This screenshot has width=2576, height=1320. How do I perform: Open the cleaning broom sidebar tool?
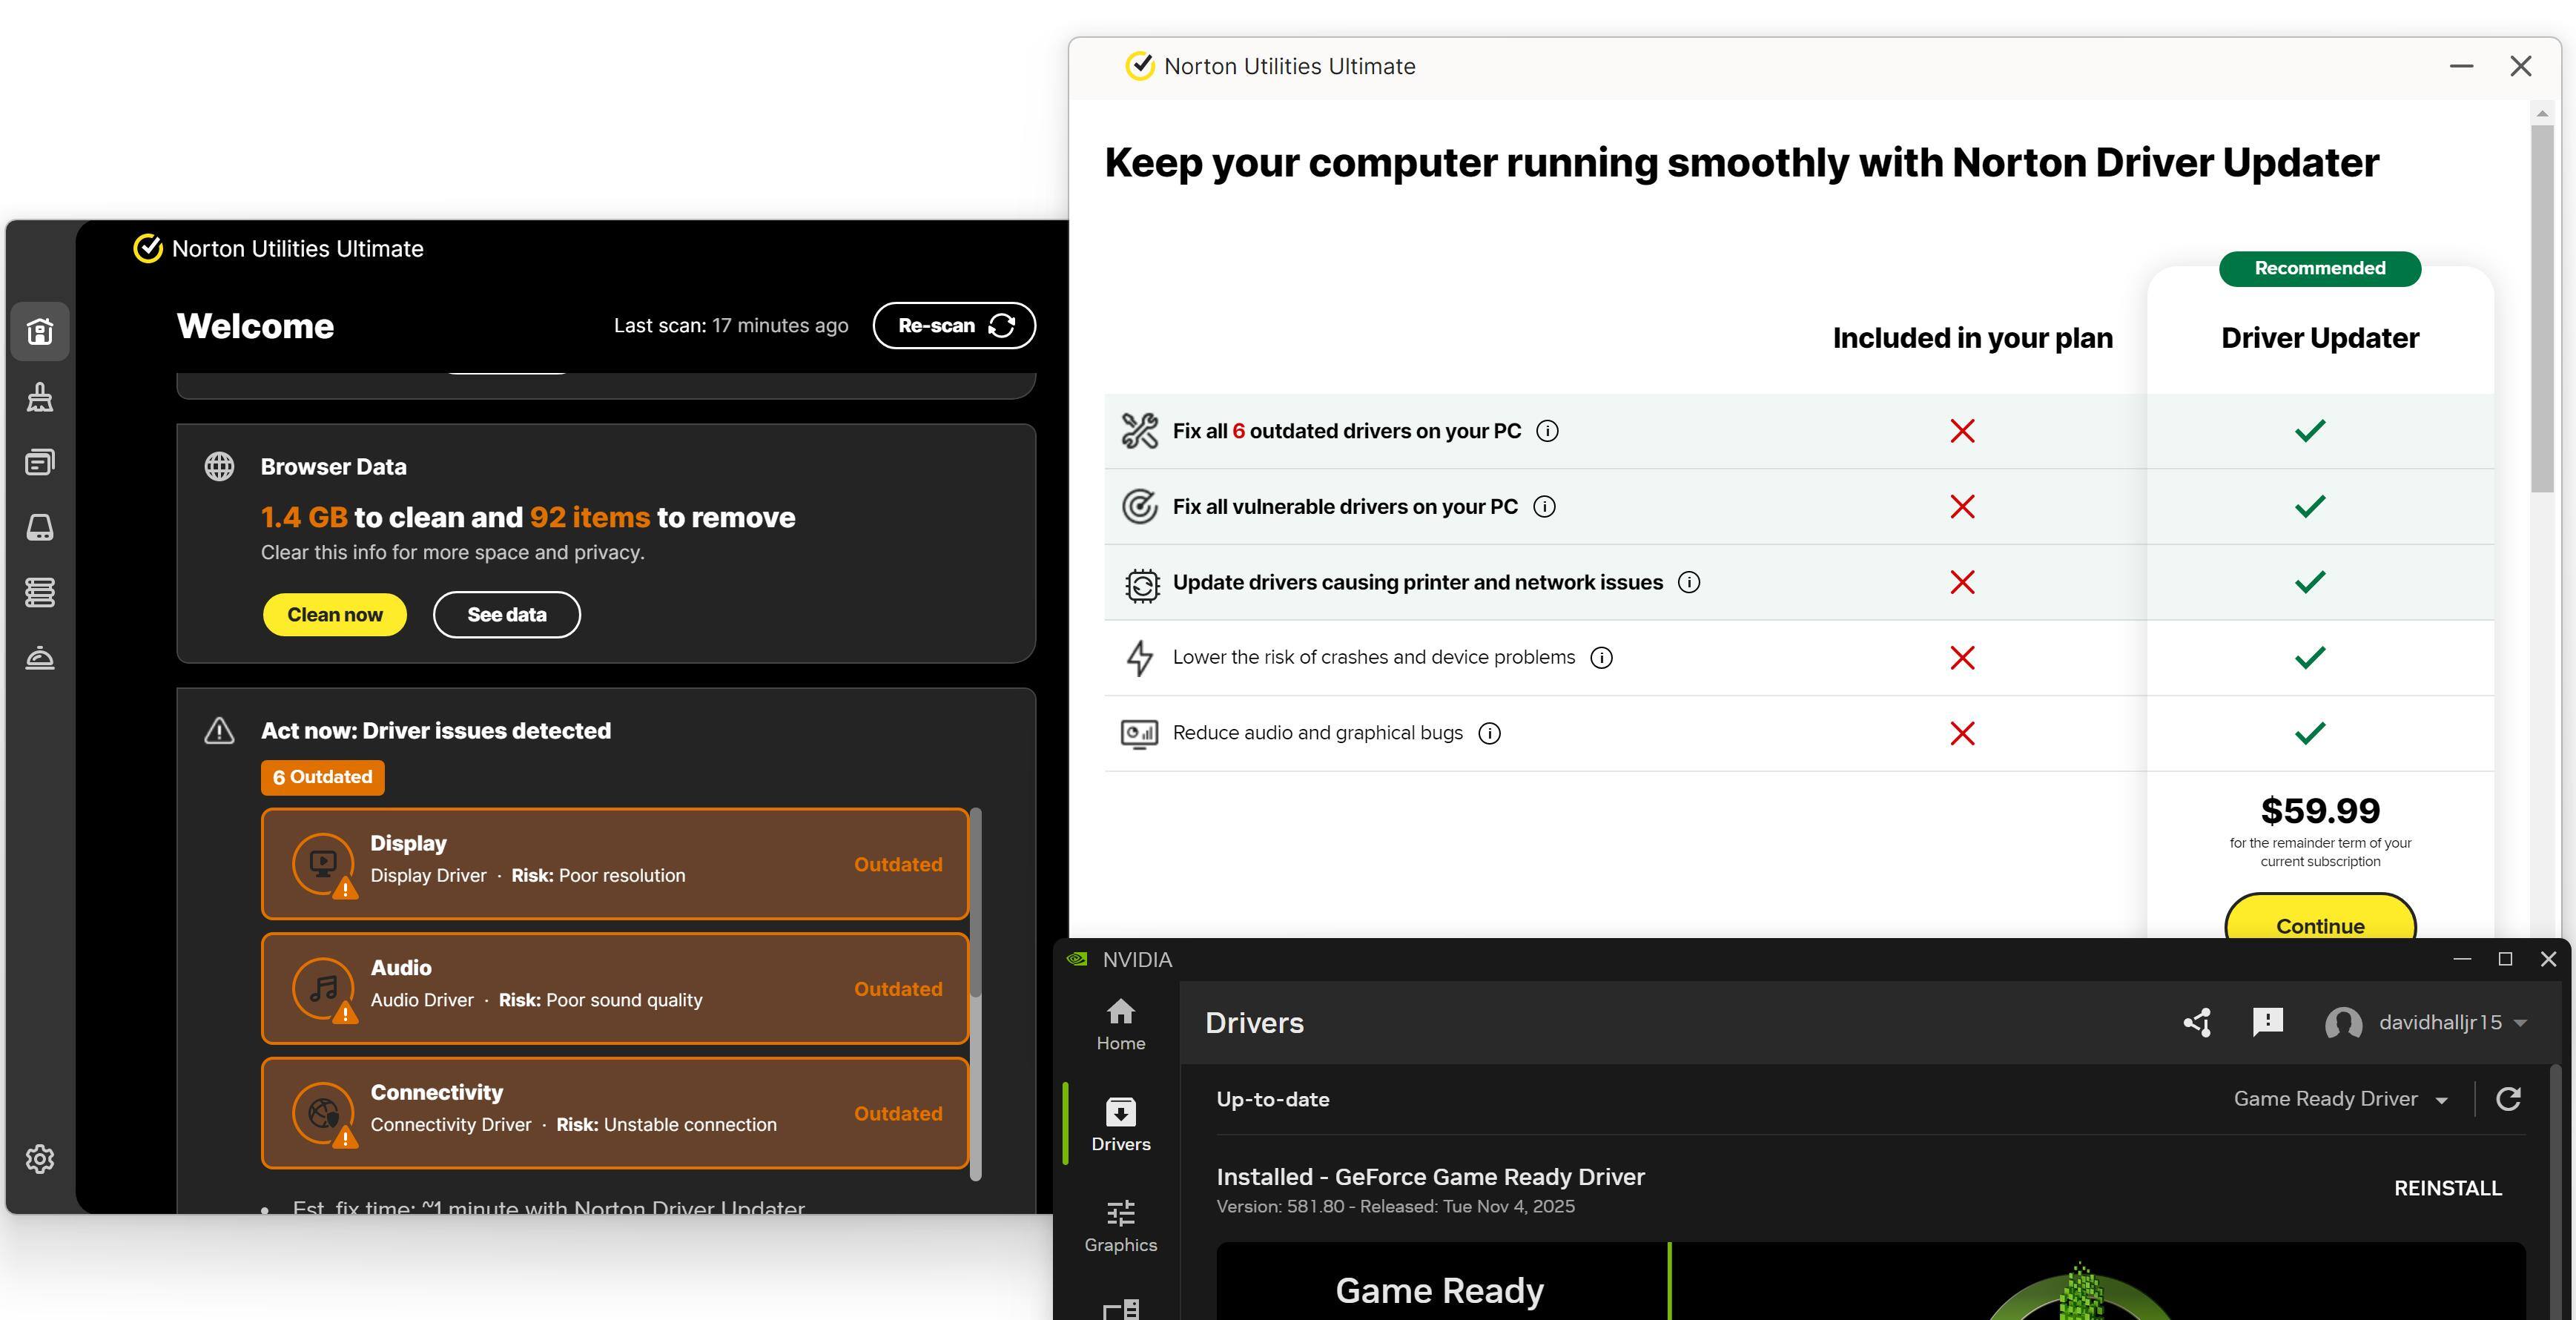pos(40,397)
